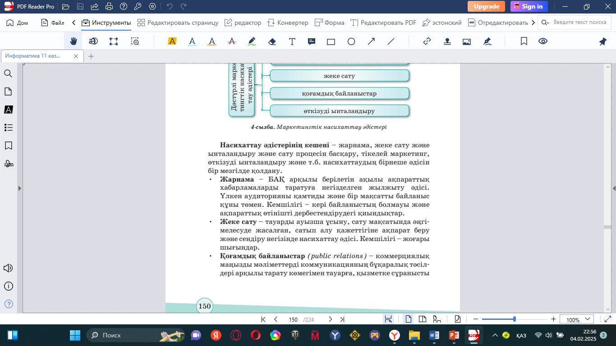The width and height of the screenshot is (616, 346).
Task: Choose the yellow Highlight text tool
Action: [x=172, y=41]
